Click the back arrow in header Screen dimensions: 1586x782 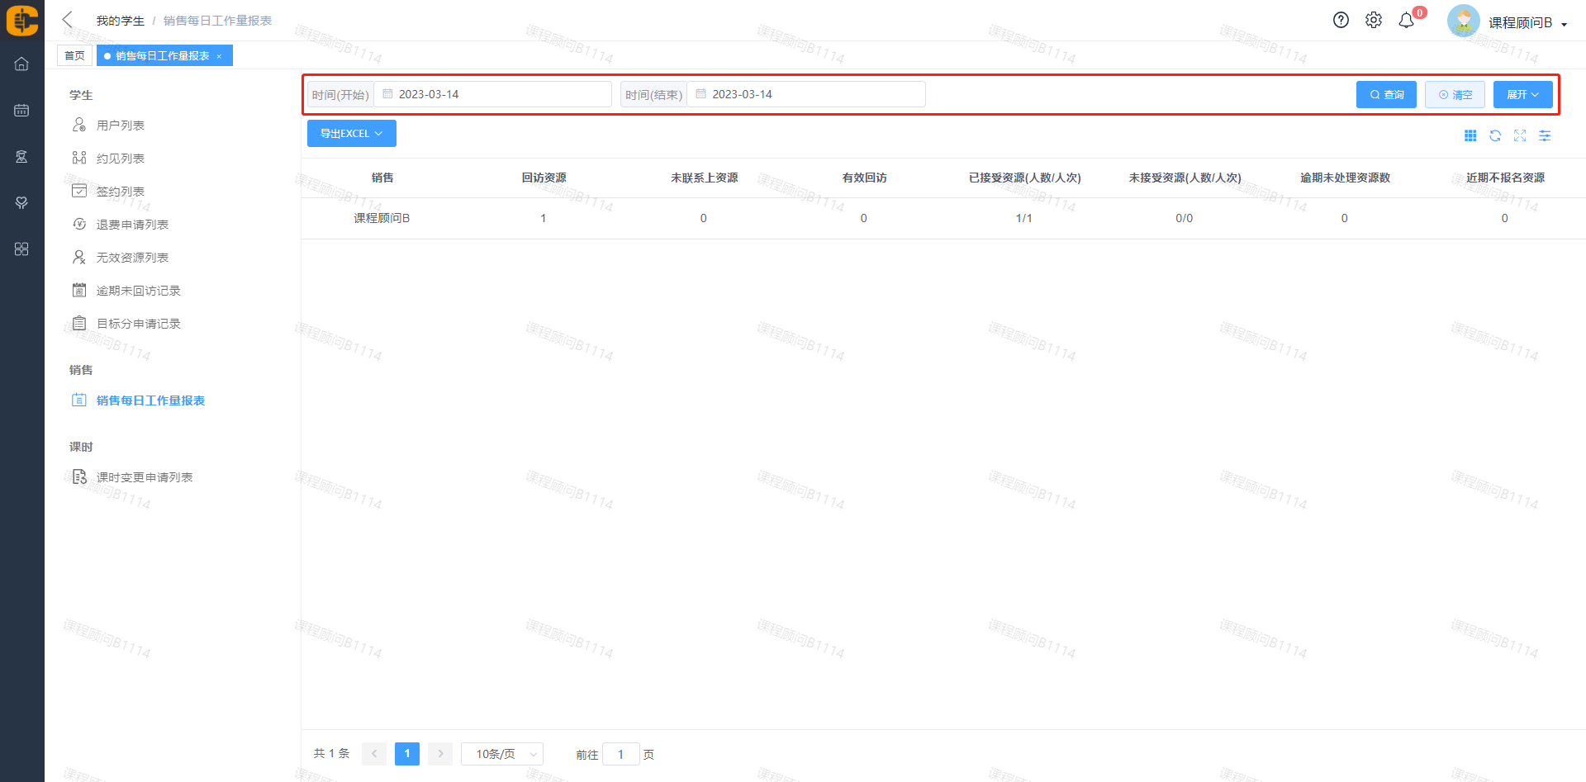coord(68,20)
